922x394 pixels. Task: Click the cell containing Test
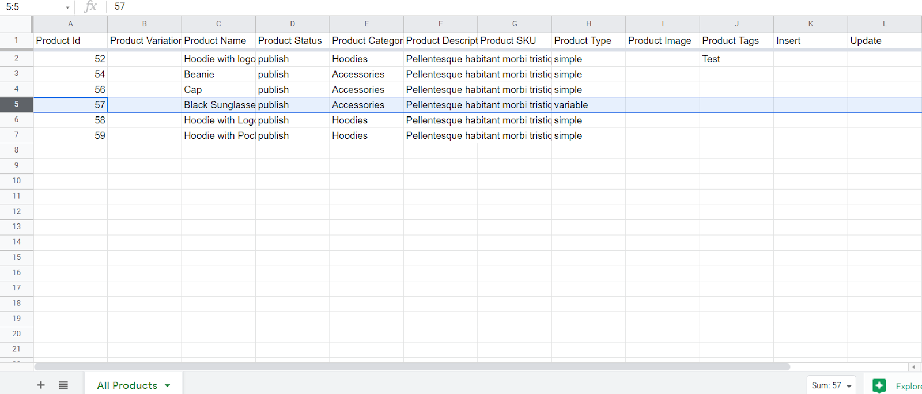tap(737, 59)
